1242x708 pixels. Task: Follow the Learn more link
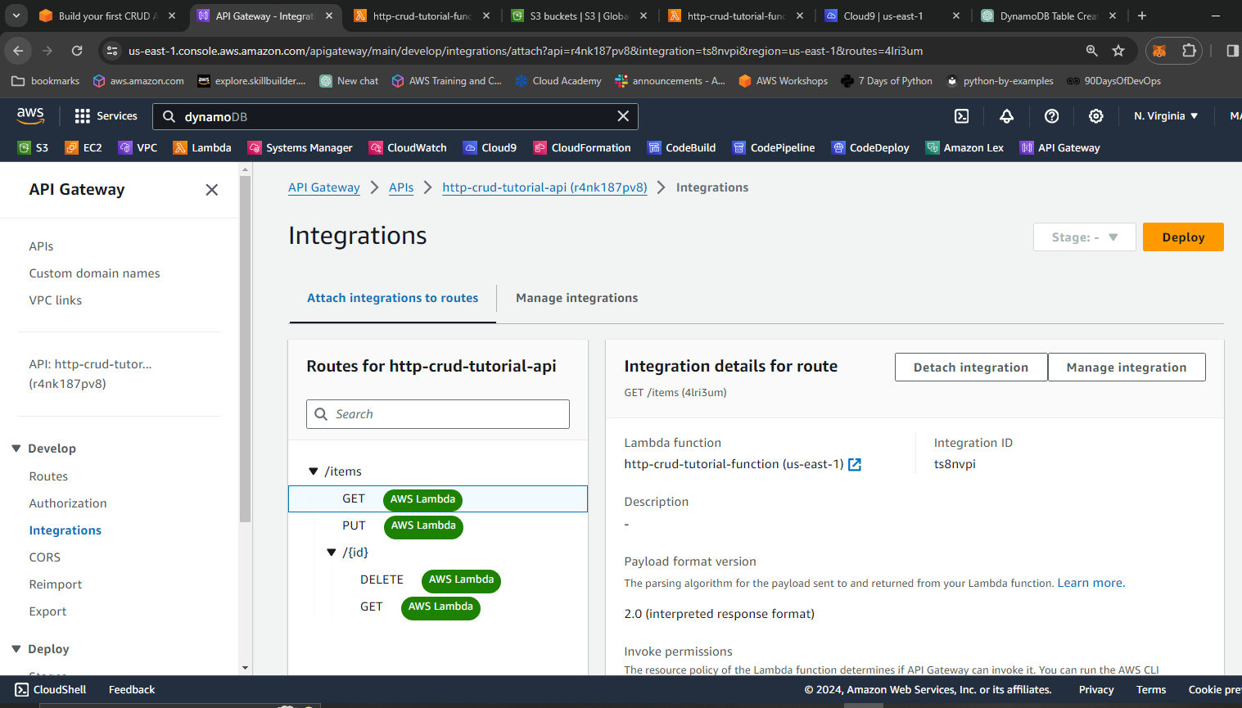tap(1091, 583)
